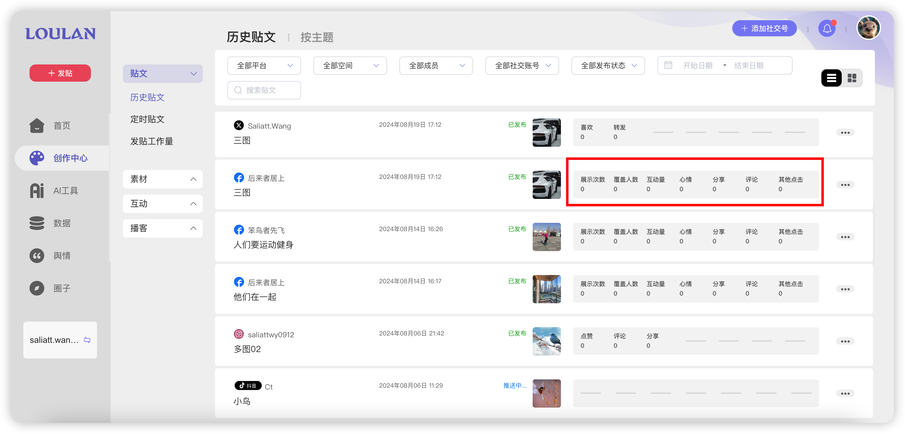Switch to the 按主题 tab
This screenshot has height=434, width=905.
pos(316,37)
